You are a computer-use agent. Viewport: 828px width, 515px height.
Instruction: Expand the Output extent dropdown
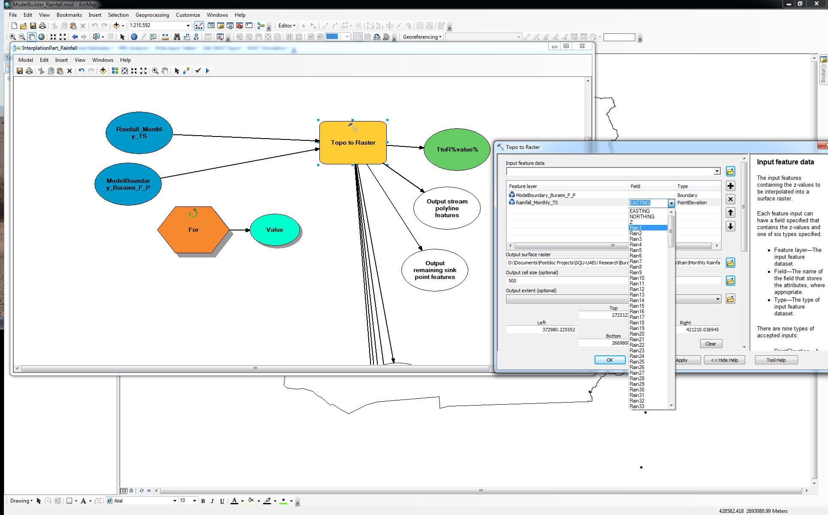pyautogui.click(x=718, y=299)
